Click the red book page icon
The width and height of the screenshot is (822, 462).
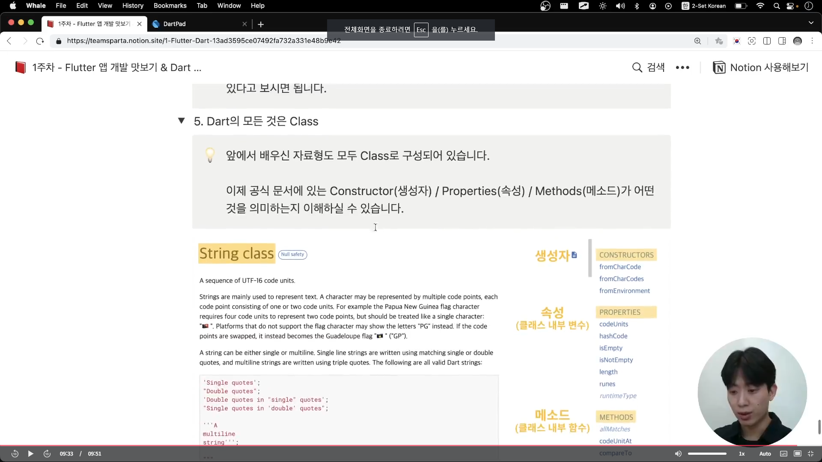20,68
